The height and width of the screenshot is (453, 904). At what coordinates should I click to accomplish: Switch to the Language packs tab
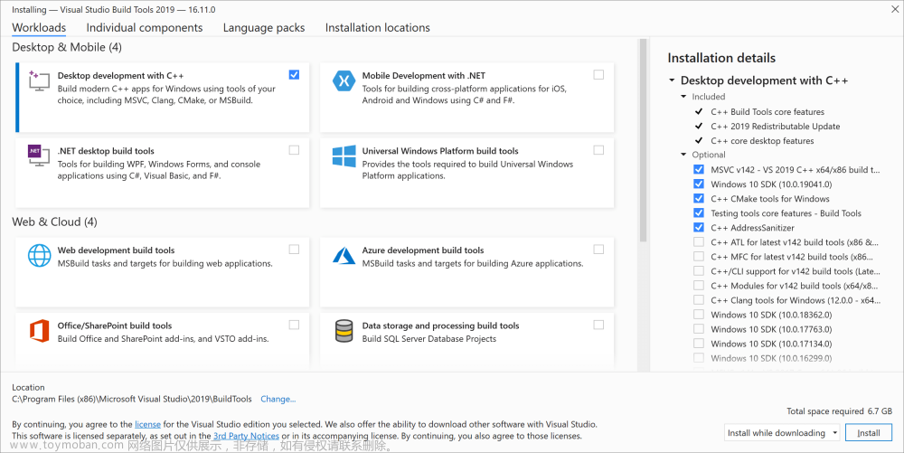coord(264,28)
